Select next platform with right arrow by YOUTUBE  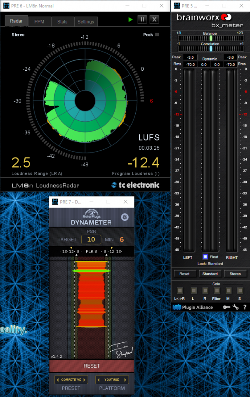[x=125, y=380]
